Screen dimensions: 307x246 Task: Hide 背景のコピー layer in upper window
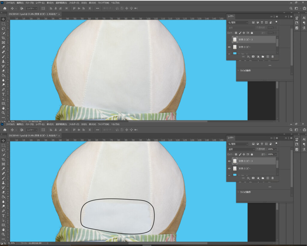coord(229,47)
